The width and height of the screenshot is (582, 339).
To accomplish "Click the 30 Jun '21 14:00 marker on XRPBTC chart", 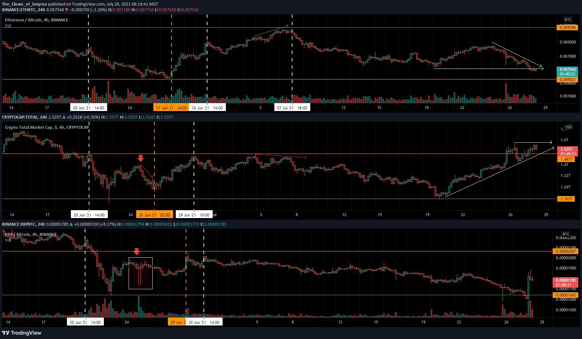I will click(204, 322).
